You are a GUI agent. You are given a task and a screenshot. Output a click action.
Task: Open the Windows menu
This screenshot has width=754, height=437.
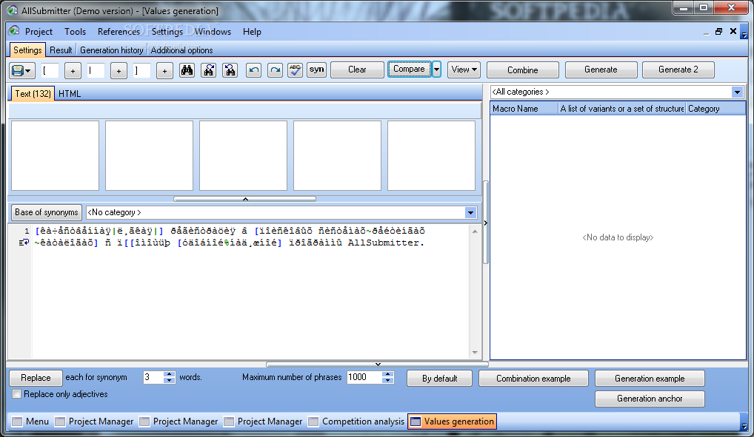[213, 32]
